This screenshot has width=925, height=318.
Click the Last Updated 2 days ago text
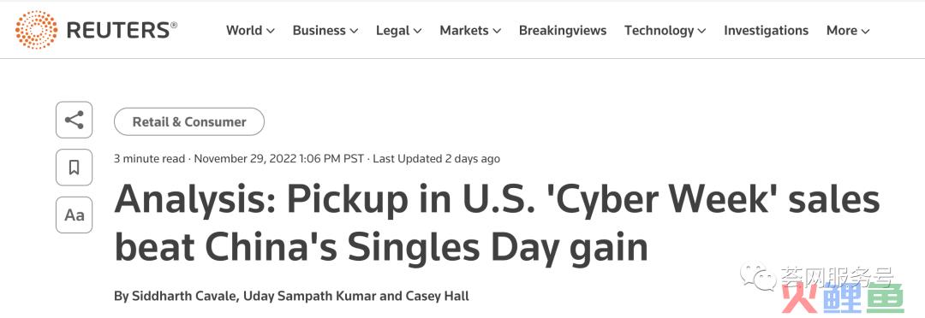(x=437, y=158)
